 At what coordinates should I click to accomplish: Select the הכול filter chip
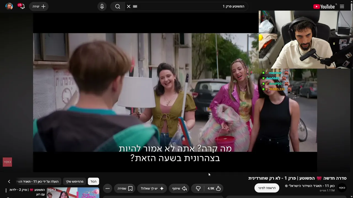[x=94, y=182]
